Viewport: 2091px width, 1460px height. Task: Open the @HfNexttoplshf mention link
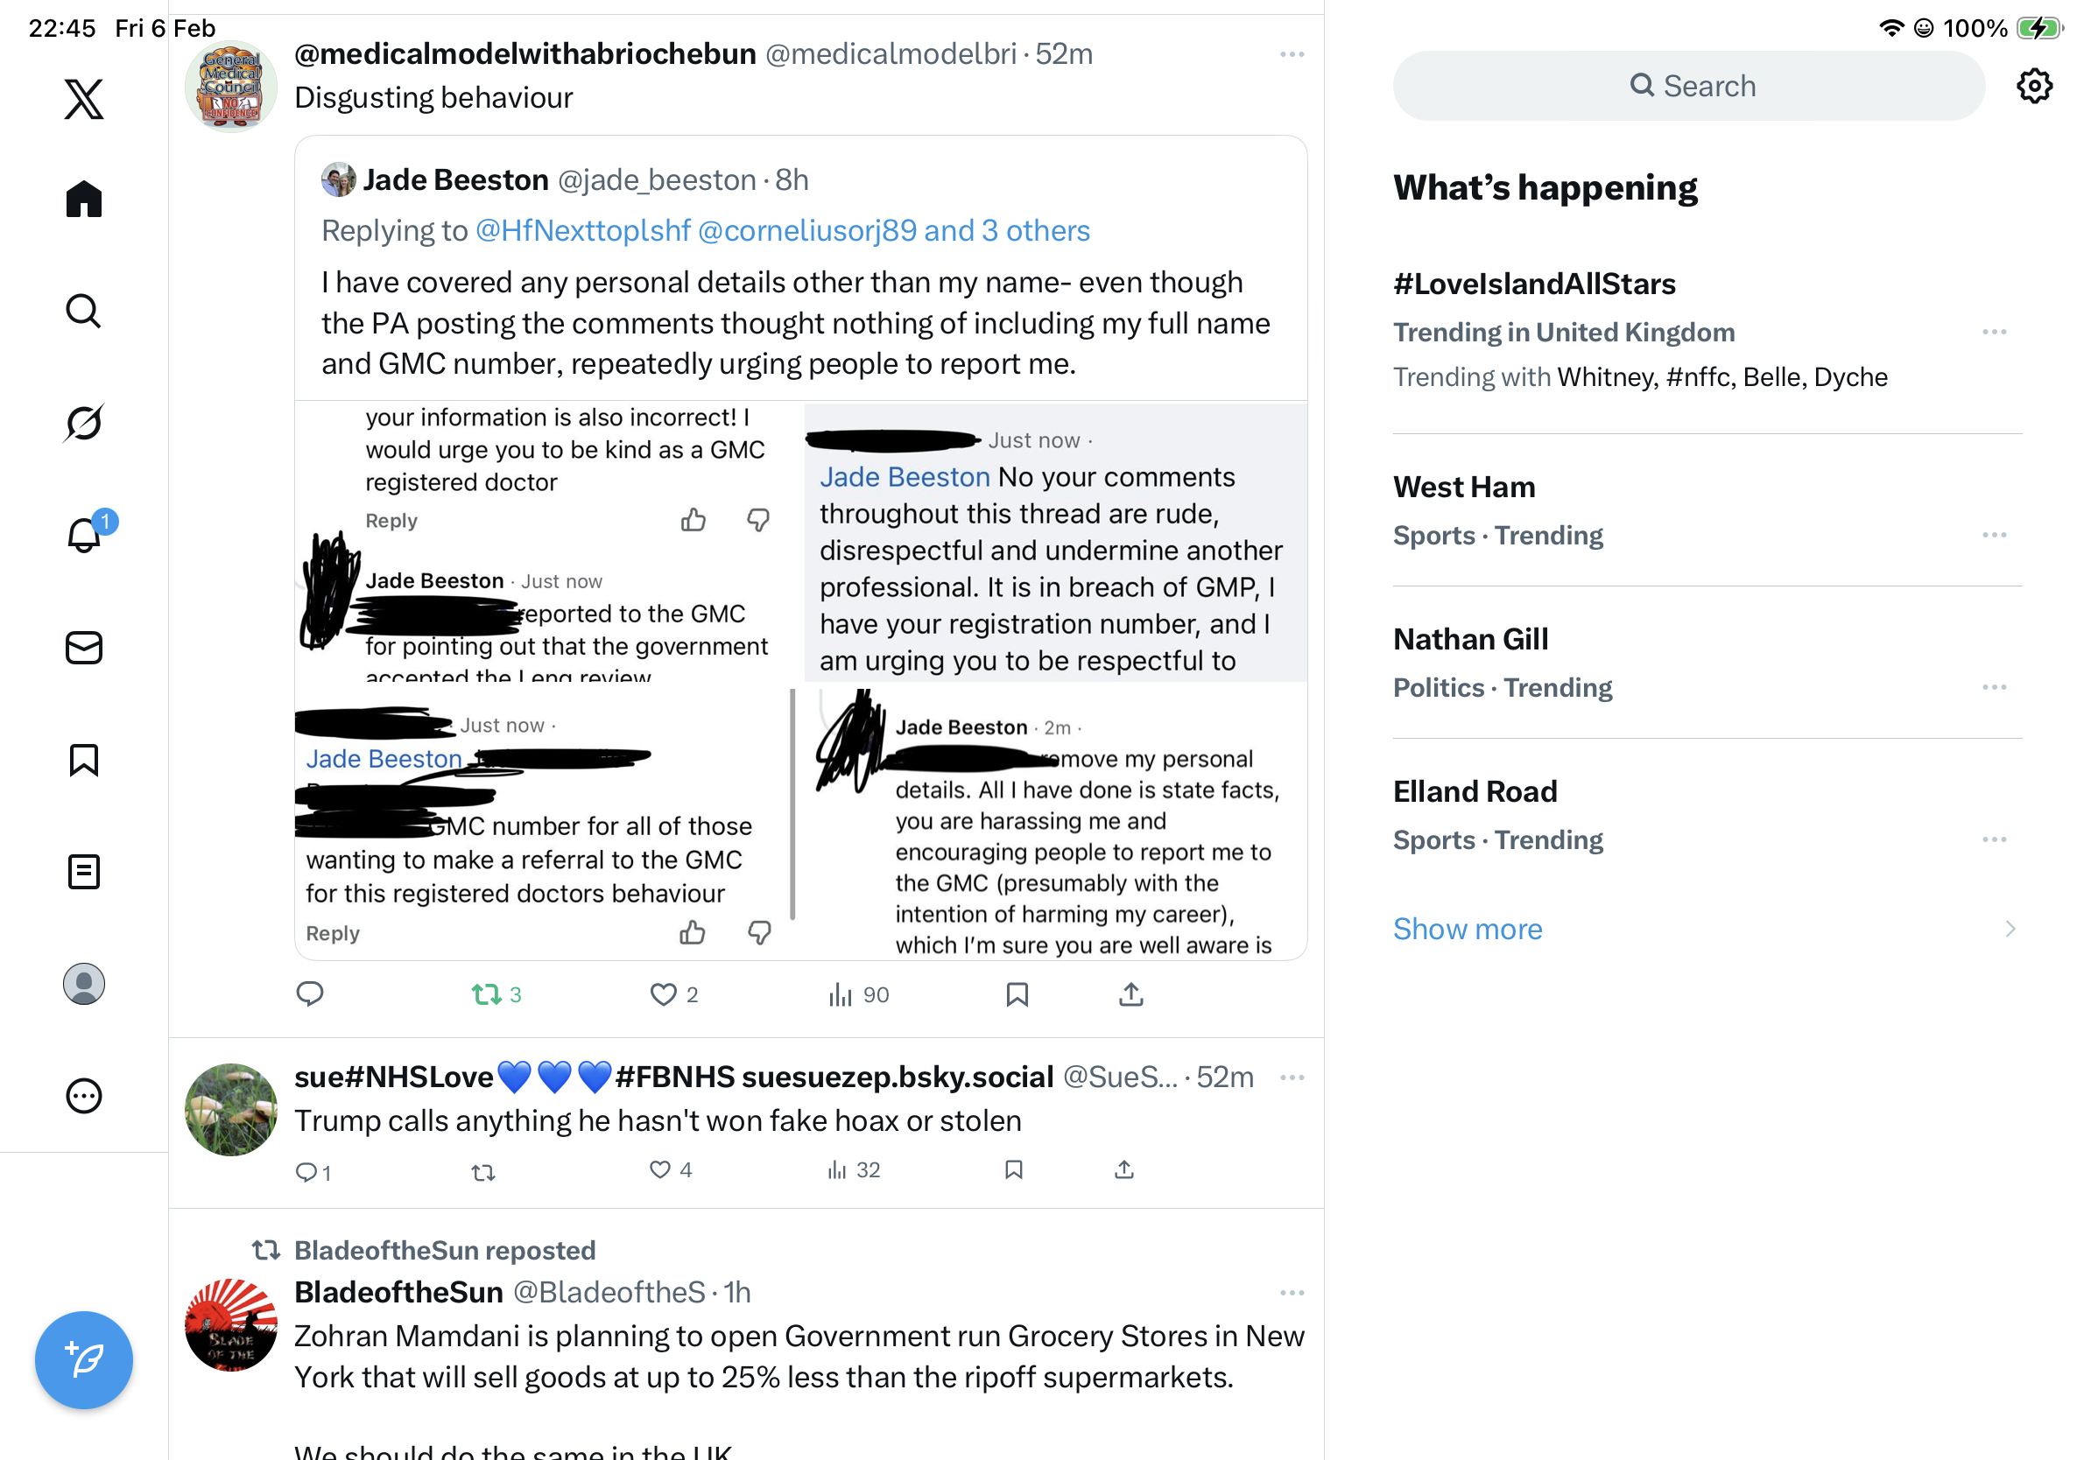583,231
